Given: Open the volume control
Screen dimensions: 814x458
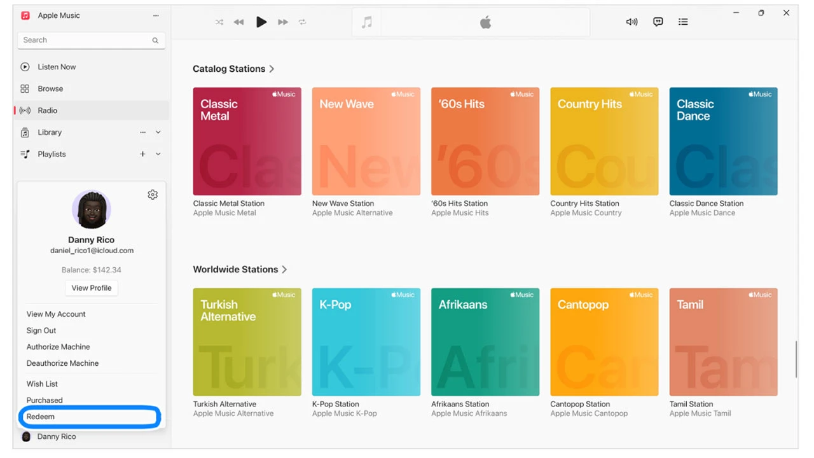Looking at the screenshot, I should 631,22.
